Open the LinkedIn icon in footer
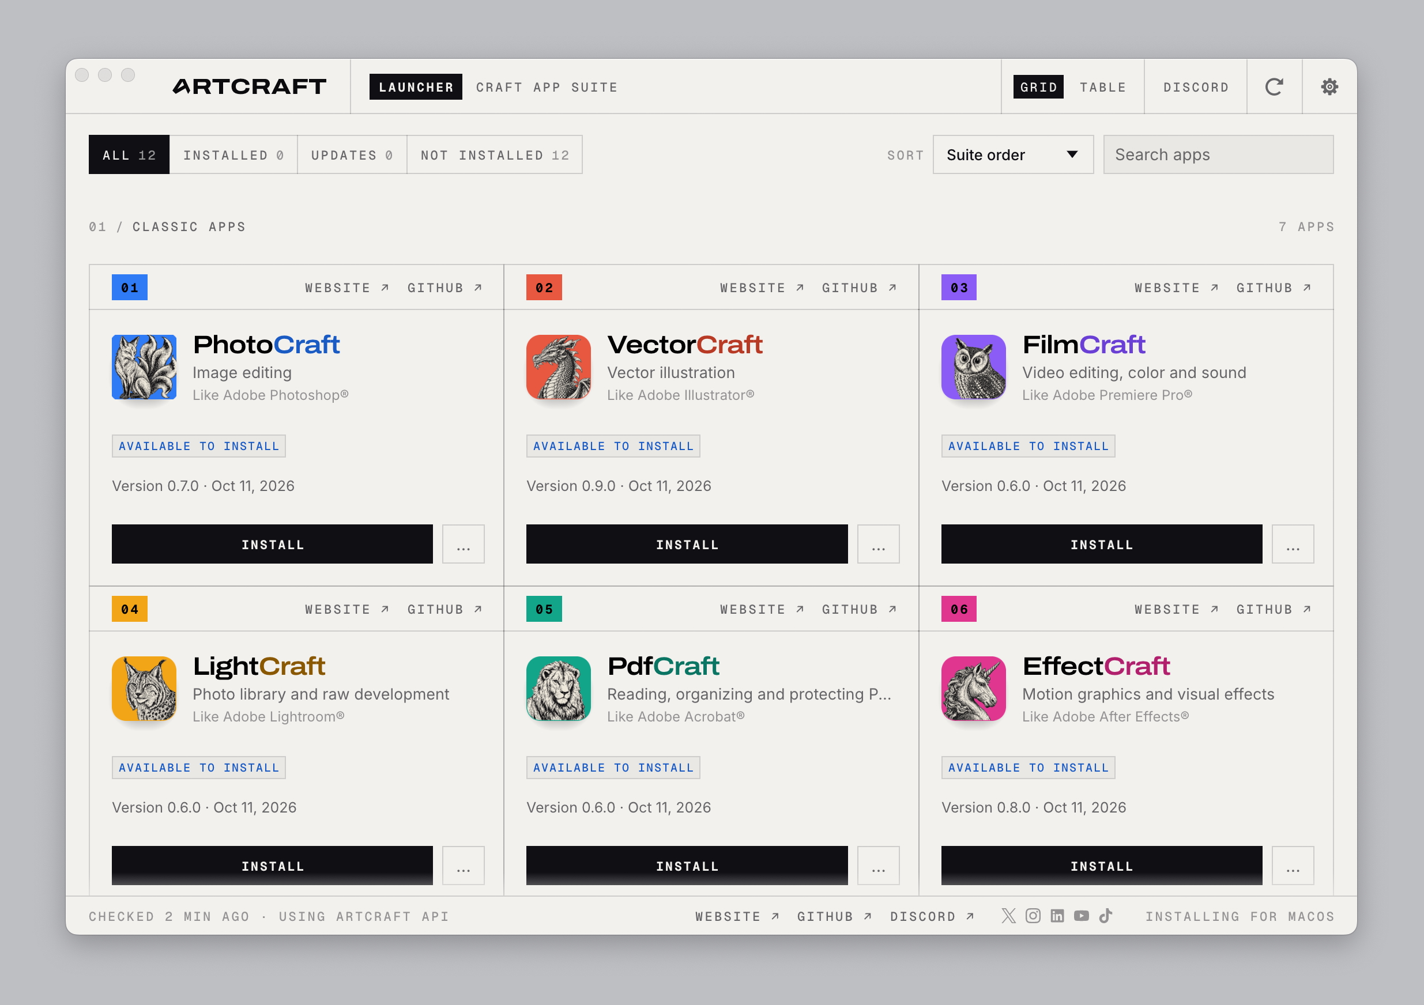 point(1057,916)
